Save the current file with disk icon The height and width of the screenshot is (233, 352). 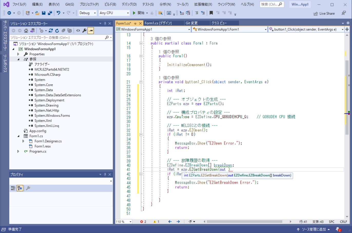click(44, 13)
